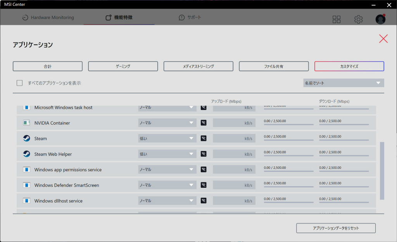Image resolution: width=397 pixels, height=242 pixels.
Task: Click kB/s limit field for NVIDIA Container
Action: (234, 123)
